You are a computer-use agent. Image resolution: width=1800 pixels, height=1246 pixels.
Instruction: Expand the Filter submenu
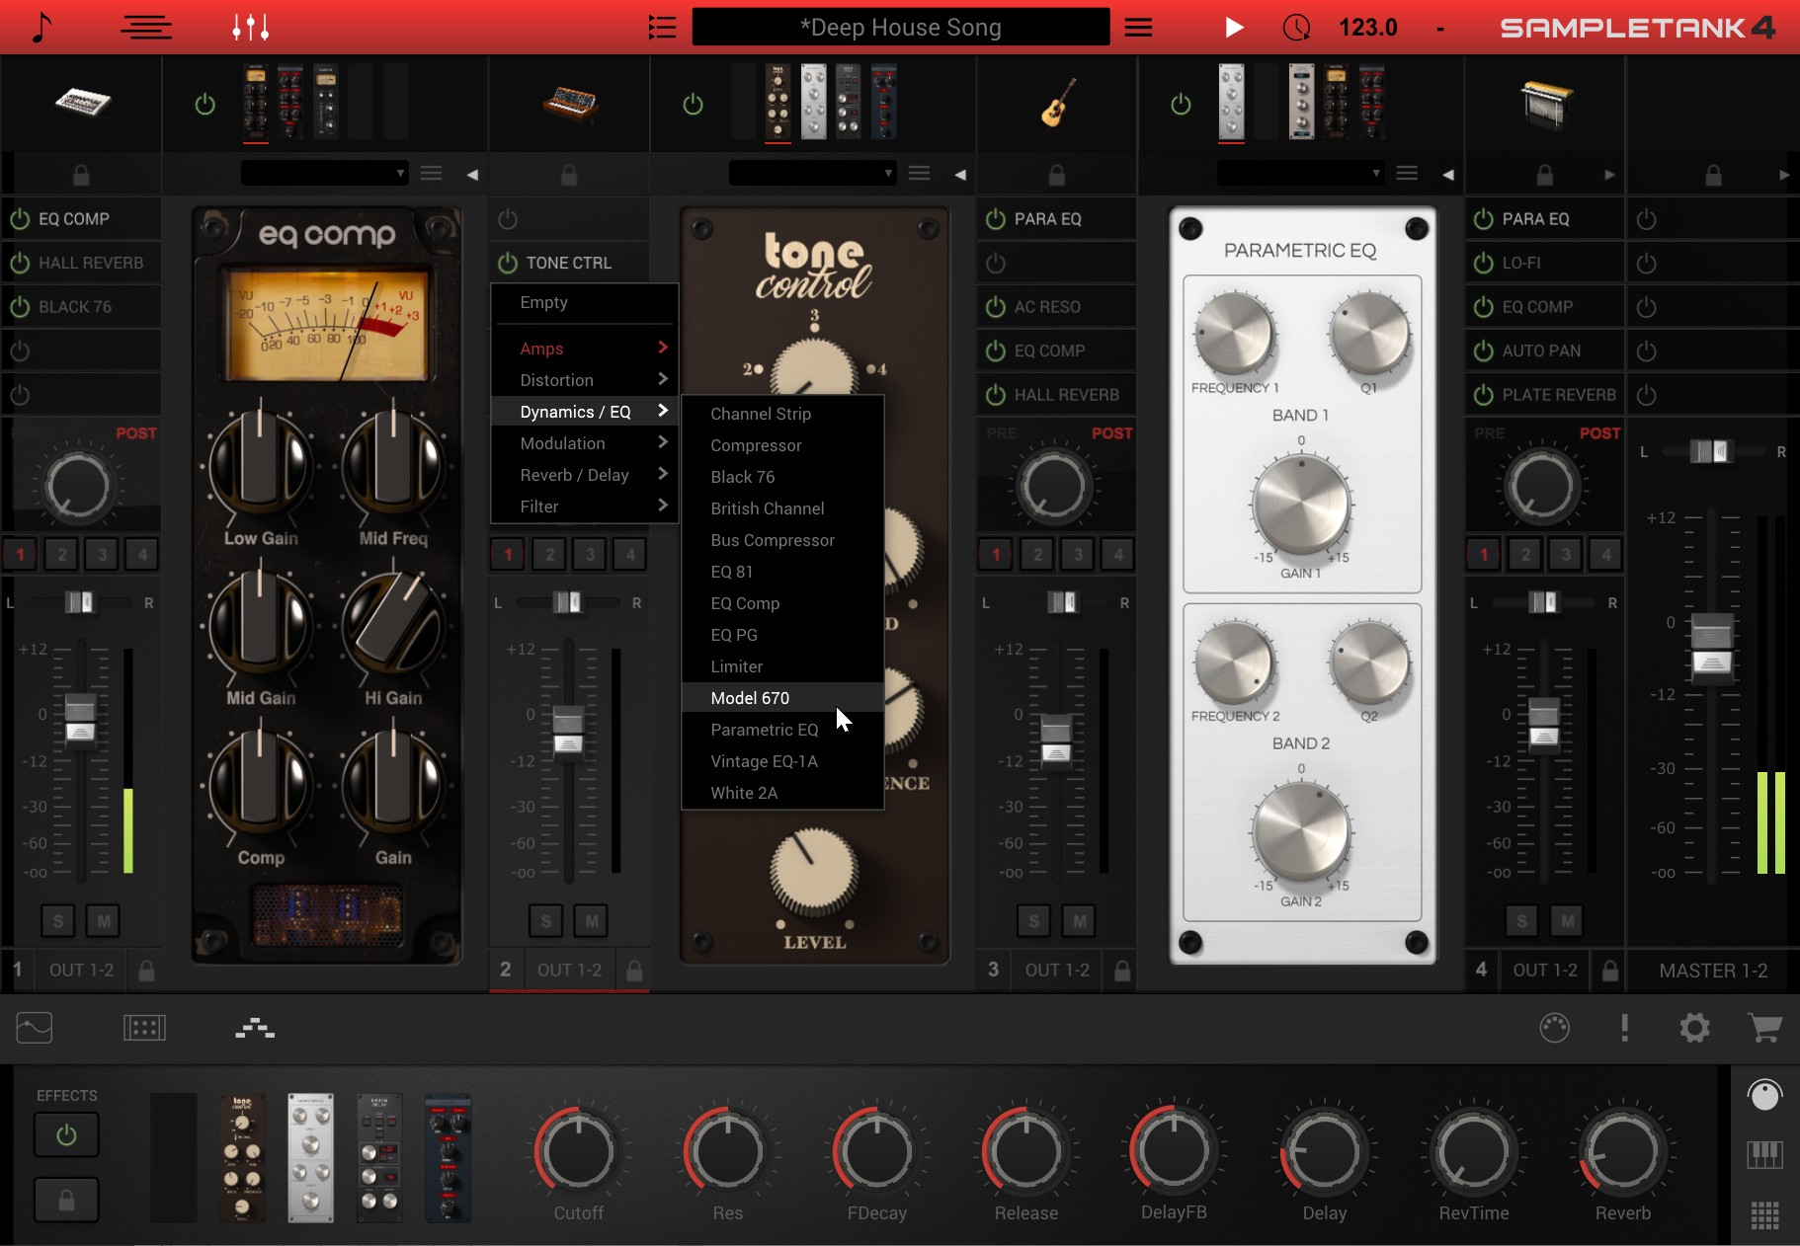click(585, 506)
